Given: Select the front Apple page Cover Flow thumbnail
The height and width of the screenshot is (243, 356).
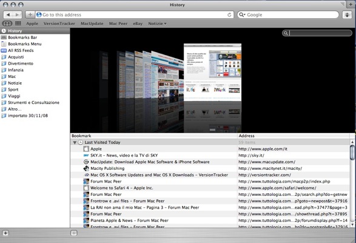Looking at the screenshot, I should (x=212, y=72).
